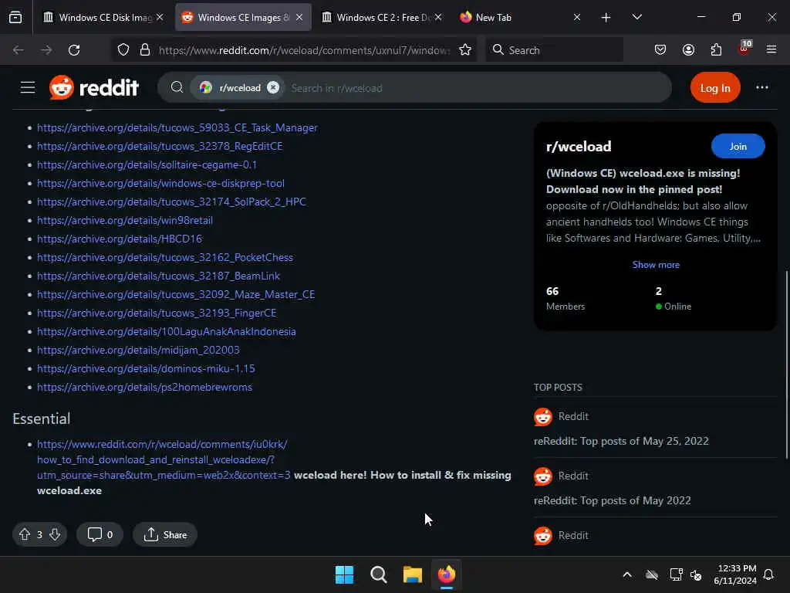Open reReddit Top posts of May 2022
This screenshot has height=593, width=790.
tap(612, 500)
